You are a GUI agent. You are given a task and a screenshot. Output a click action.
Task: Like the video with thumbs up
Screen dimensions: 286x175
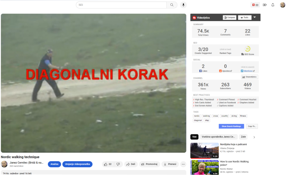click(x=108, y=164)
